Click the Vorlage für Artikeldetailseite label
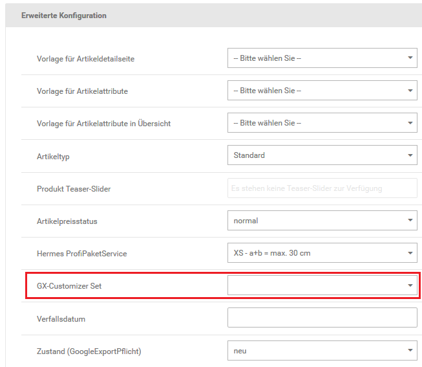 coord(85,59)
